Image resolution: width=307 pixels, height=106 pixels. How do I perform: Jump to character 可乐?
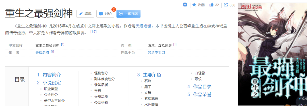point(198,79)
